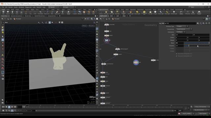Click the first Size value field
The height and width of the screenshot is (118, 211).
(x=184, y=35)
